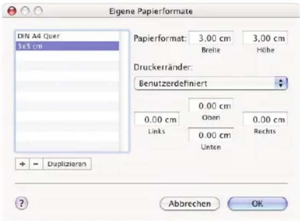Viewport: 300px width, 221px height.
Task: Remove selected format with minus button
Action: click(x=36, y=164)
